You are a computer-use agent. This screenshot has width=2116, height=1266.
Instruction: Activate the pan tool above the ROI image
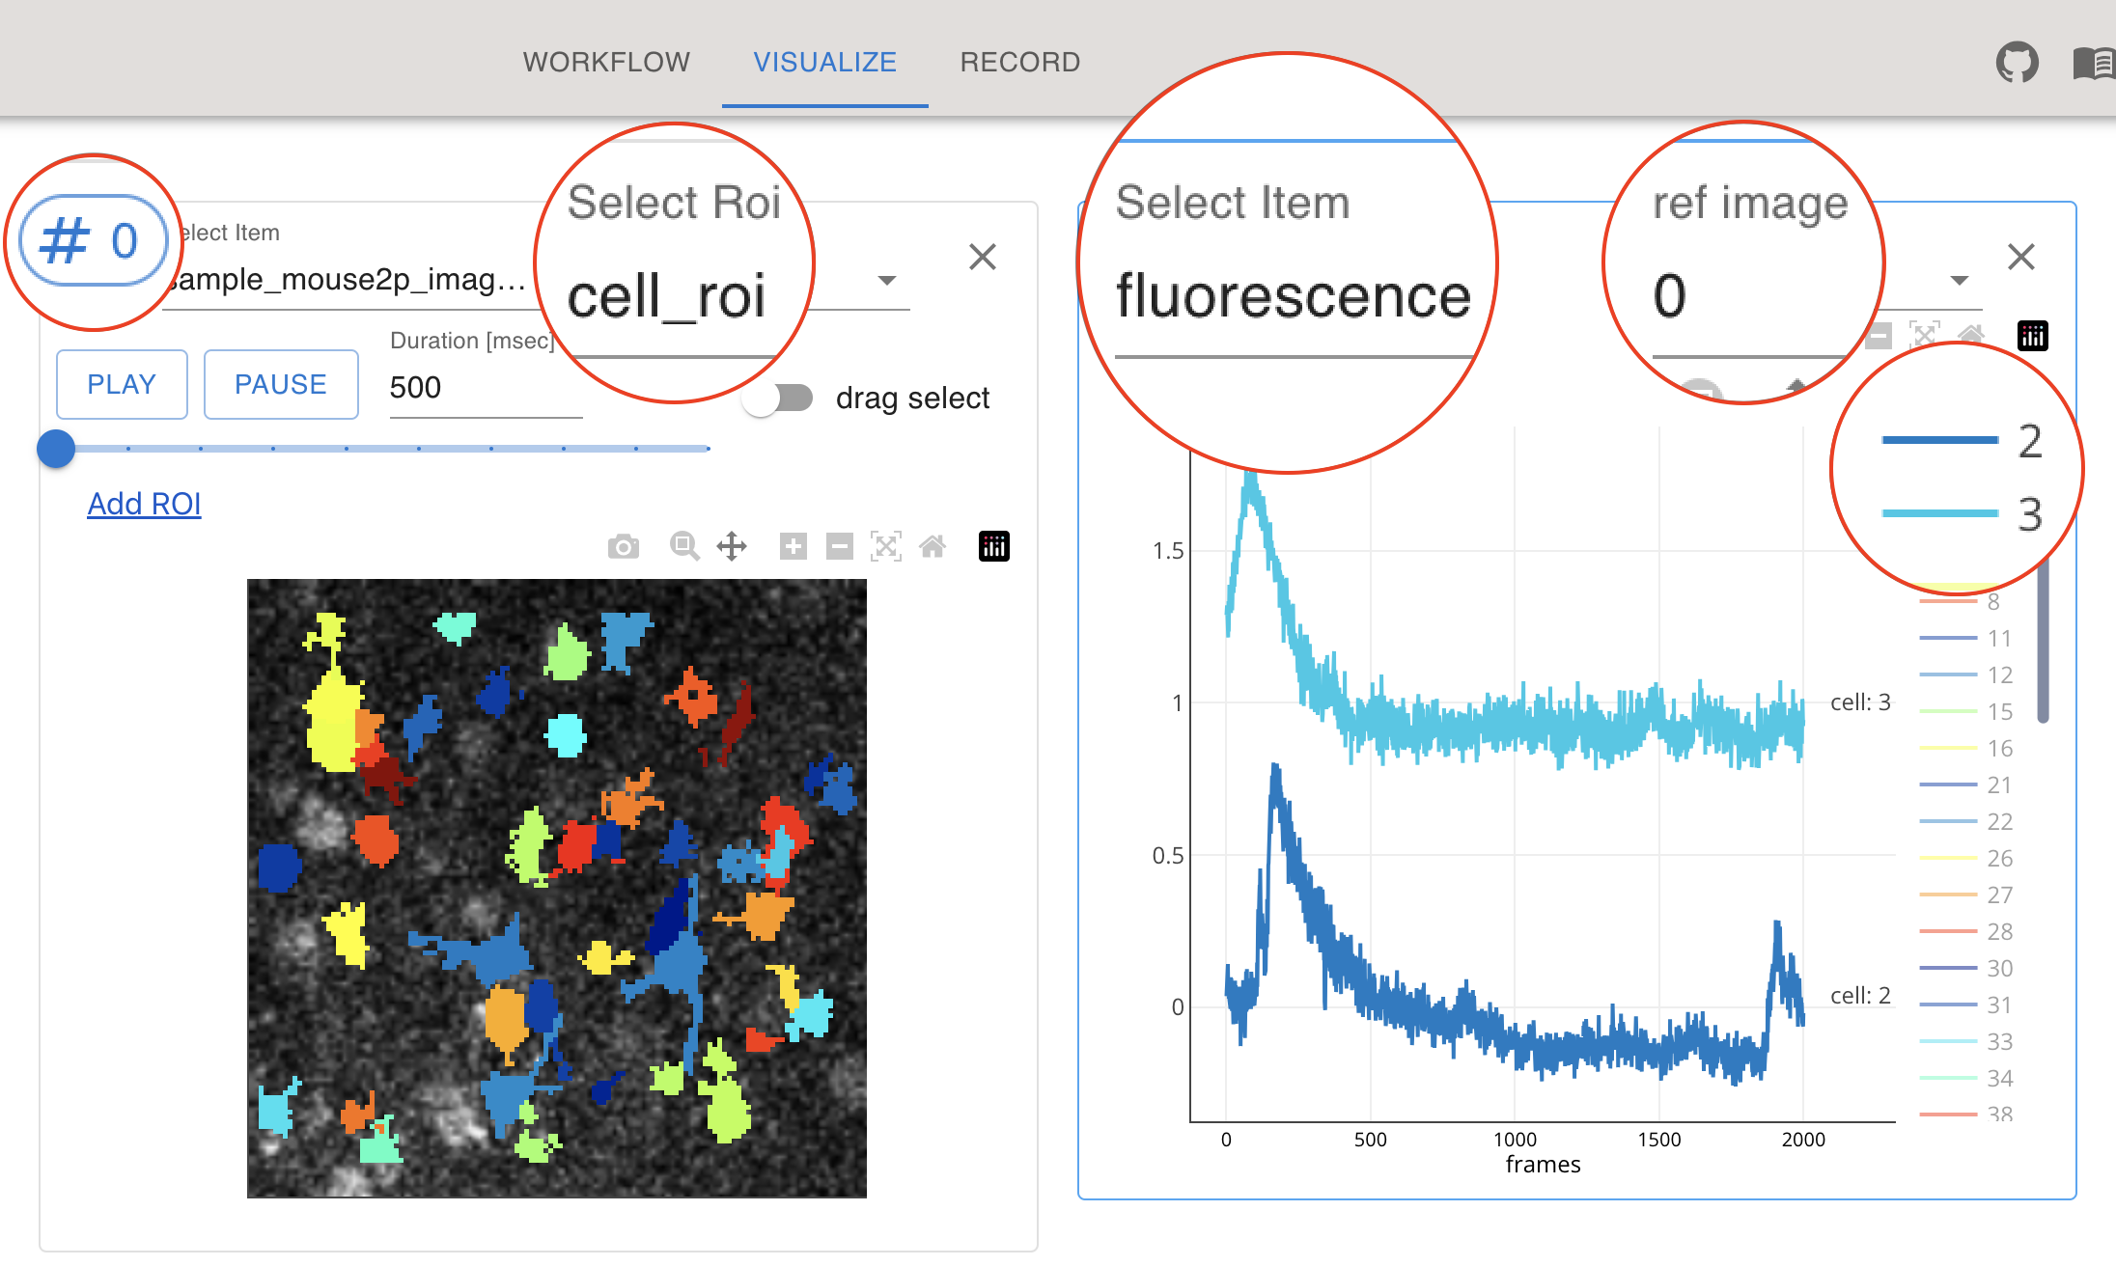[732, 547]
